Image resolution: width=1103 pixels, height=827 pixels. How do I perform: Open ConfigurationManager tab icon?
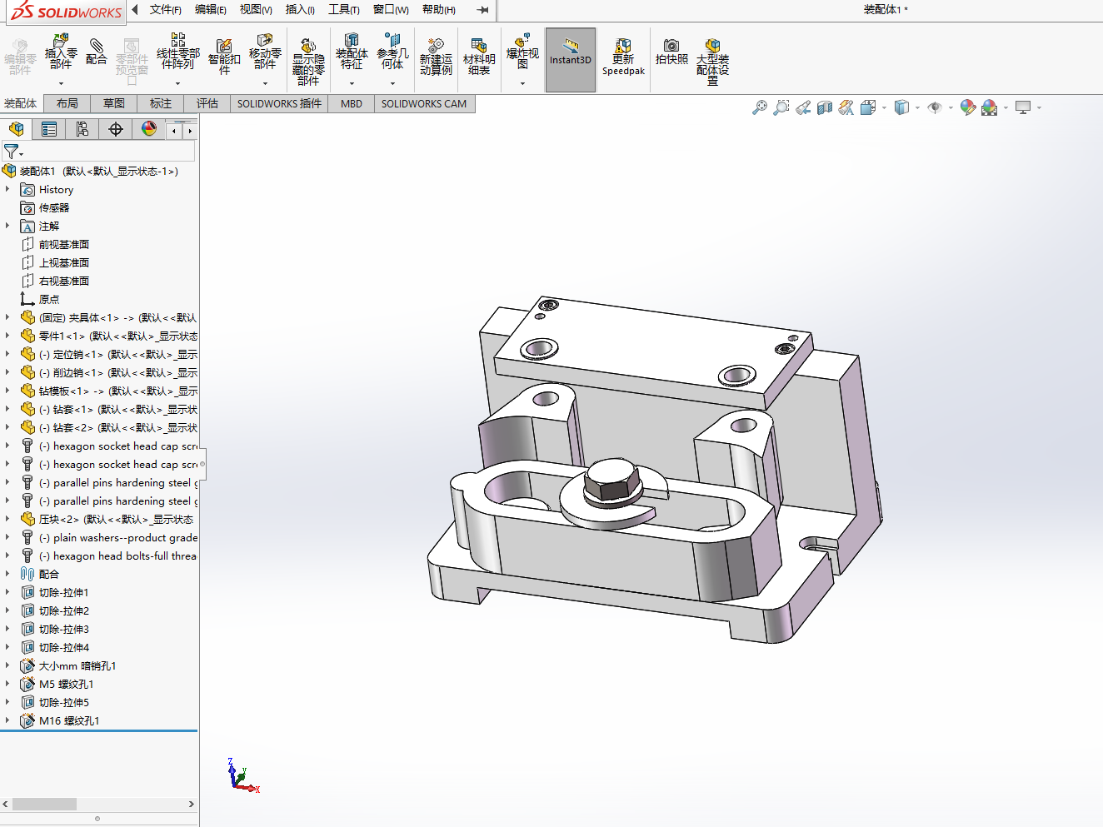[x=82, y=129]
